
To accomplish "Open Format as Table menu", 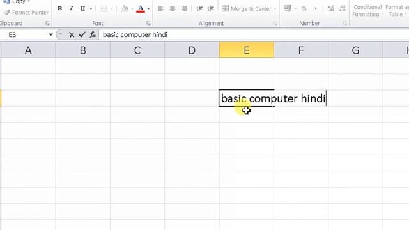I will coord(397,11).
